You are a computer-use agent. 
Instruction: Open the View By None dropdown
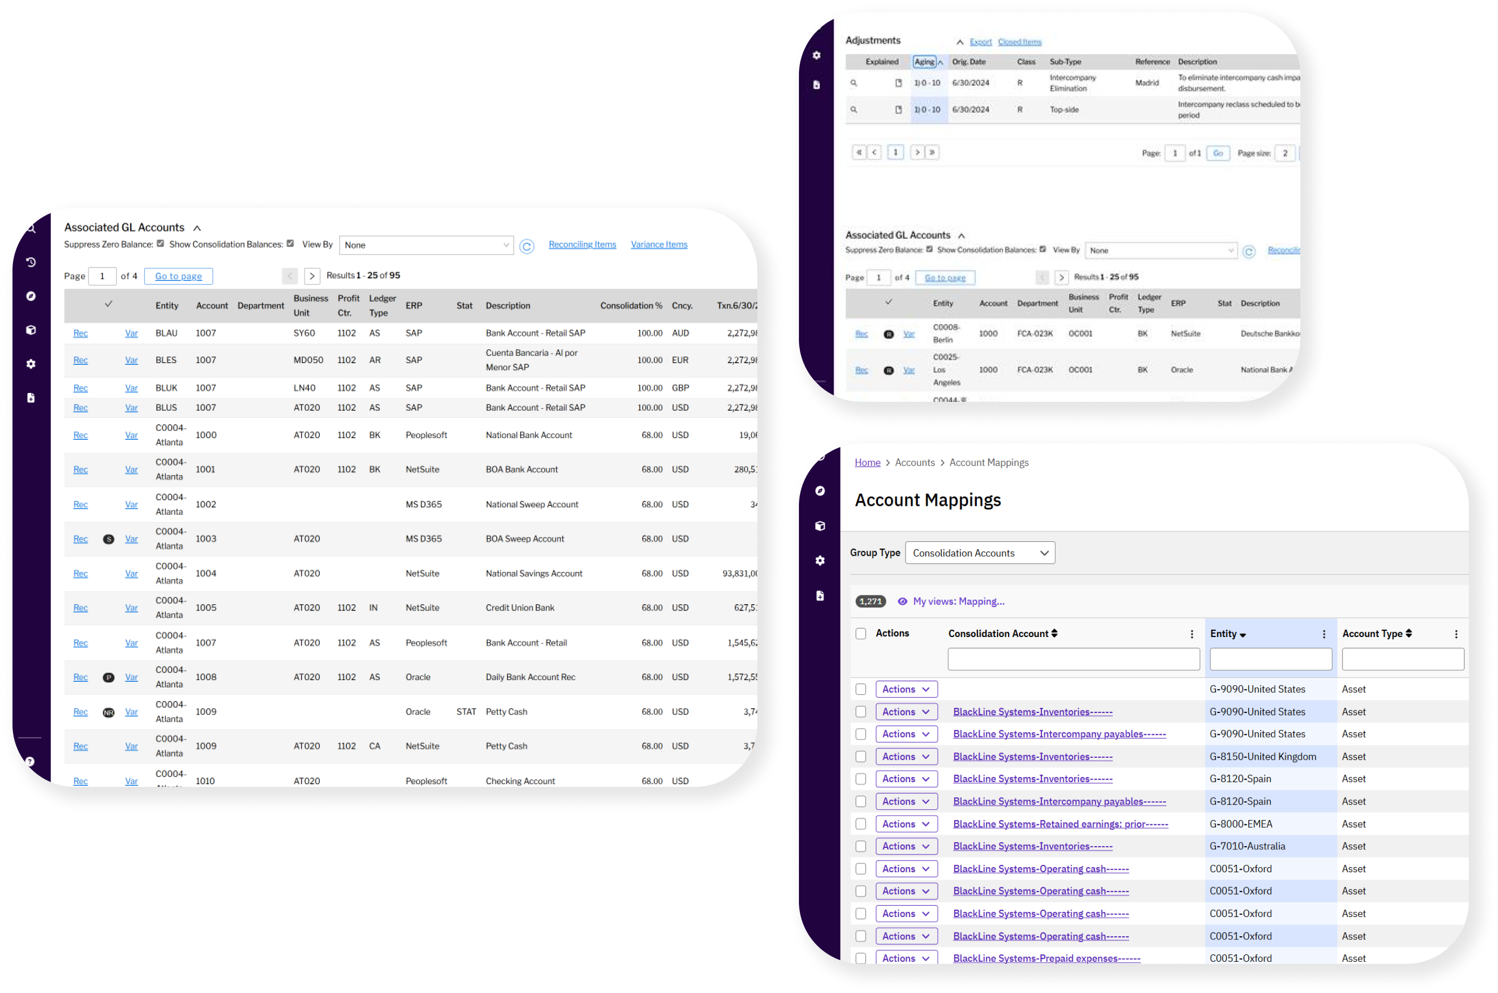pos(426,245)
